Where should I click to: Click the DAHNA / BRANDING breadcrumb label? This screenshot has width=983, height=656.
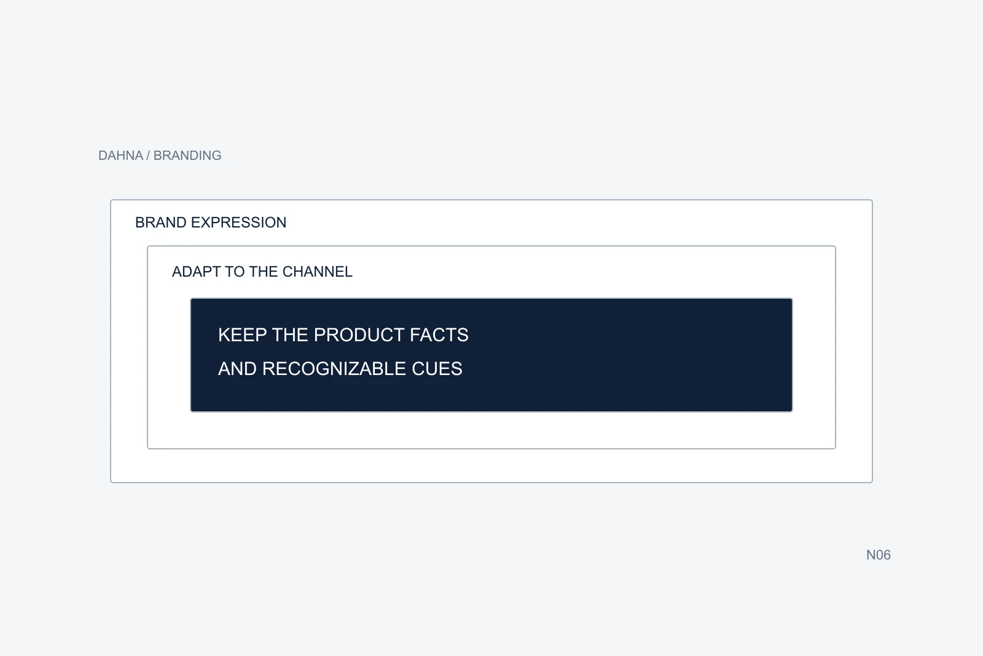160,156
